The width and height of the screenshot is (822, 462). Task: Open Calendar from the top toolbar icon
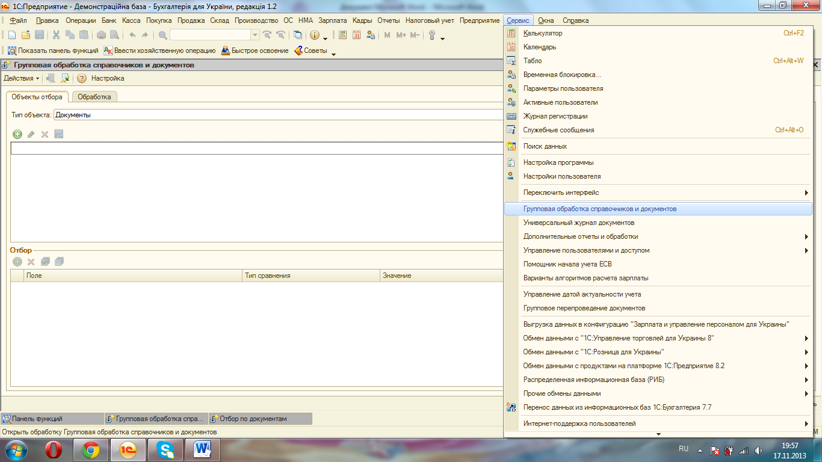coord(356,35)
